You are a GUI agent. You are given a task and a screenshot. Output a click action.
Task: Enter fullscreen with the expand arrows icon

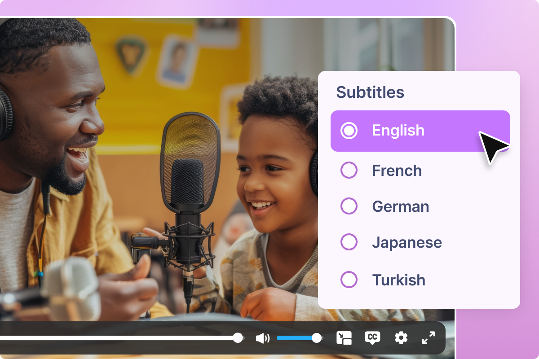click(x=429, y=338)
